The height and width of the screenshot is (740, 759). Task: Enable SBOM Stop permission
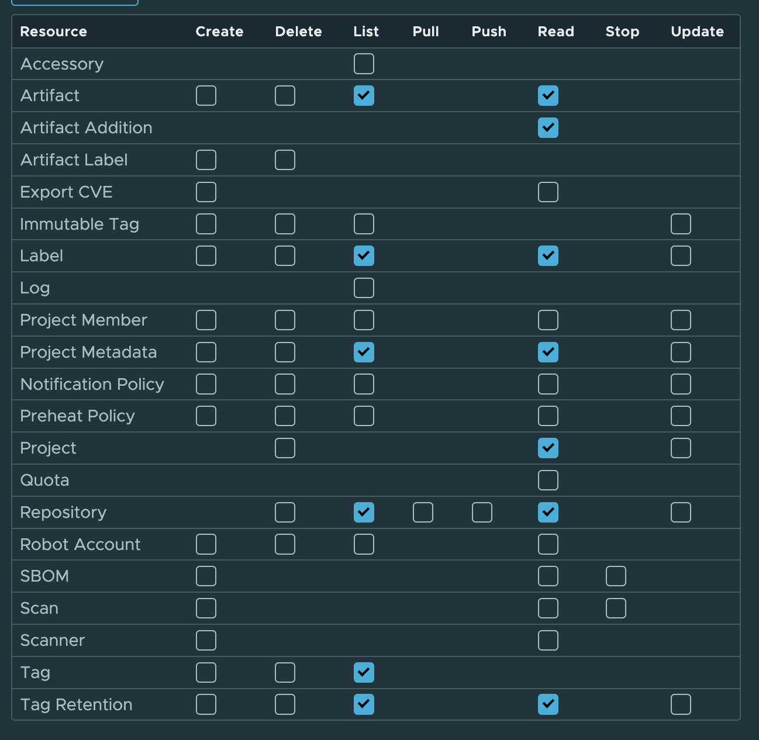click(x=616, y=576)
